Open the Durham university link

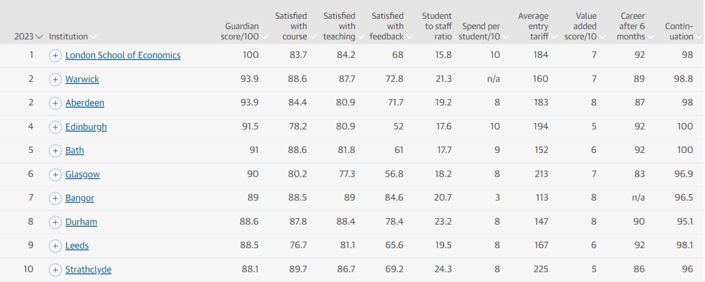[x=81, y=222]
